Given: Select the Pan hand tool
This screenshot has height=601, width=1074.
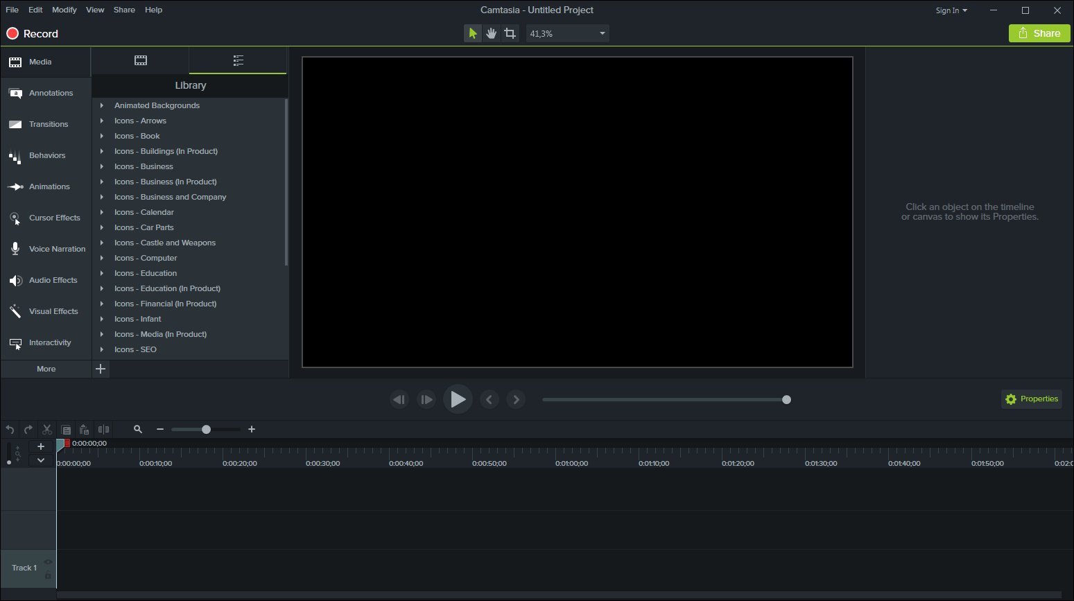Looking at the screenshot, I should (x=491, y=33).
